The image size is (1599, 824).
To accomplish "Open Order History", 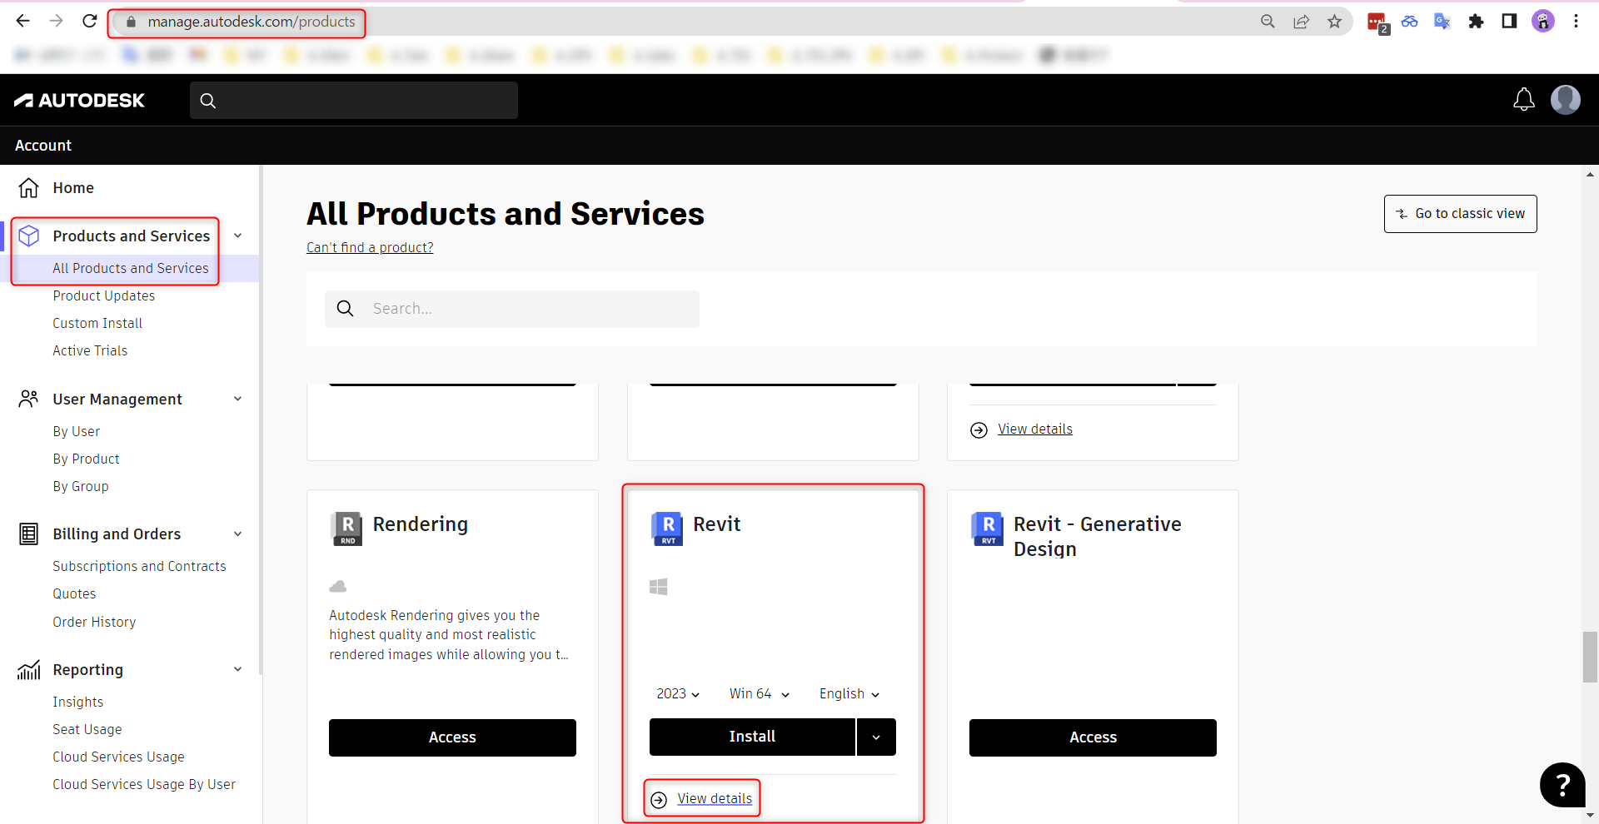I will pyautogui.click(x=94, y=622).
